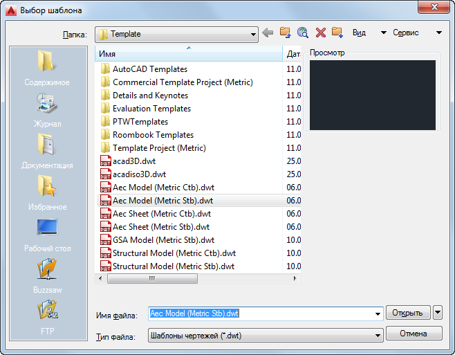This screenshot has height=355, width=455.
Task: Sort list by Имя column header
Action: click(189, 54)
